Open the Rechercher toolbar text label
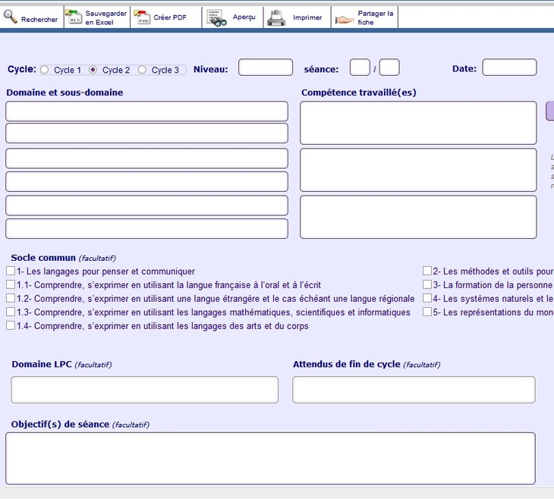Image resolution: width=554 pixels, height=499 pixels. click(x=39, y=20)
